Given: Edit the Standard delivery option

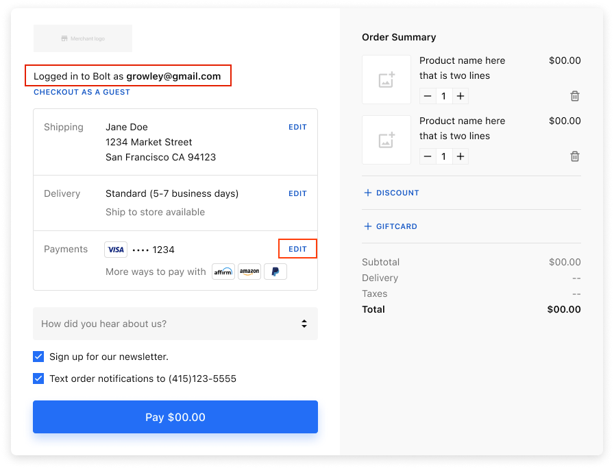Looking at the screenshot, I should (297, 193).
